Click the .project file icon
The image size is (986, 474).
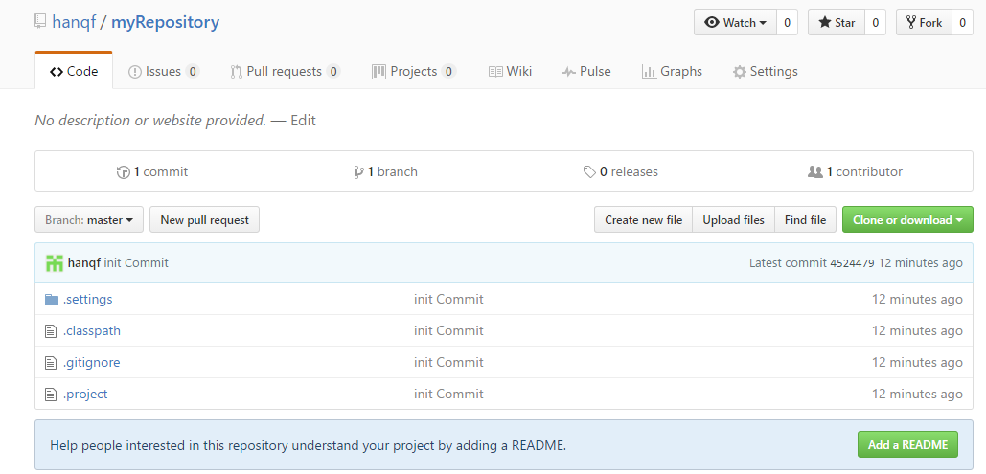pyautogui.click(x=51, y=395)
